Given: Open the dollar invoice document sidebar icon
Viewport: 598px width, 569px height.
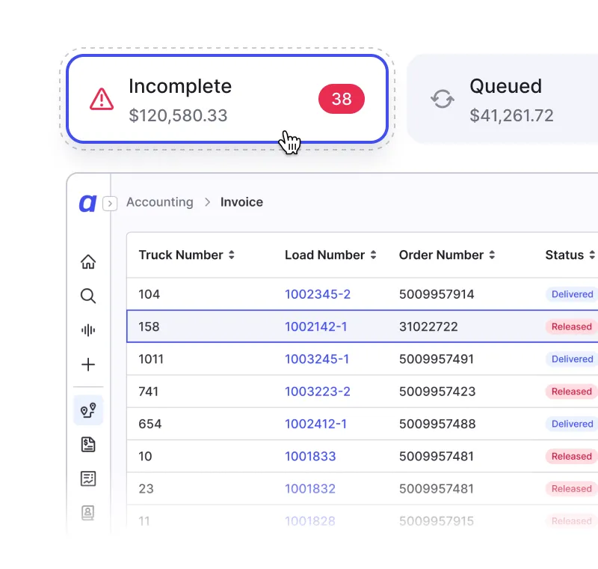Looking at the screenshot, I should coord(88,445).
